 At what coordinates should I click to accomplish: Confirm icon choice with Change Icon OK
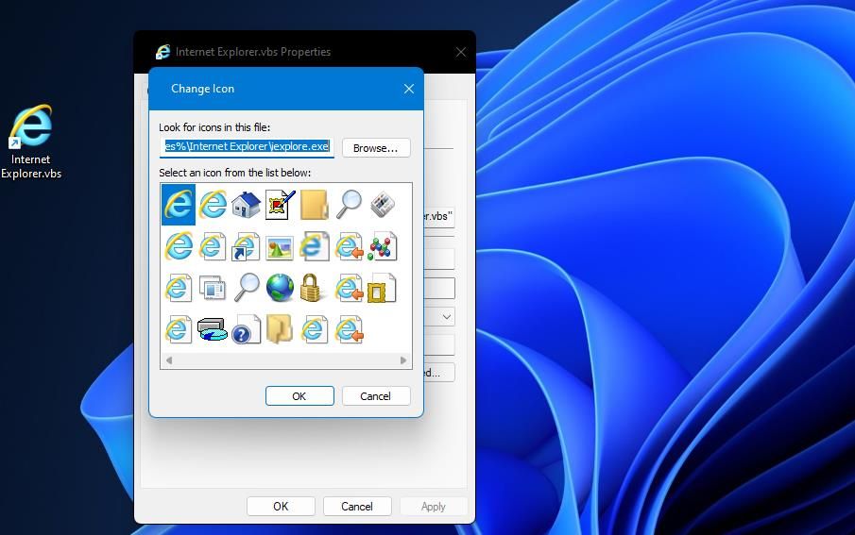tap(299, 396)
